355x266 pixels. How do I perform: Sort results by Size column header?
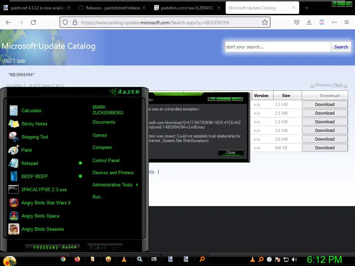286,96
